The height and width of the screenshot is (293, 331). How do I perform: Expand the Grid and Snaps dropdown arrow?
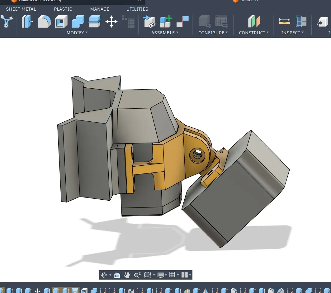pos(178,275)
